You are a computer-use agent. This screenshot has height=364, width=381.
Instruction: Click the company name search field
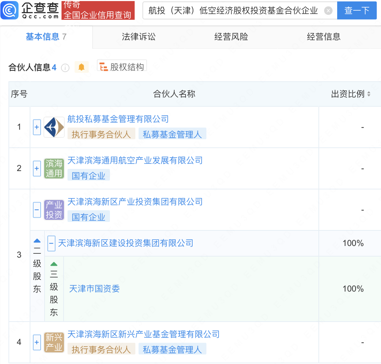click(x=233, y=11)
